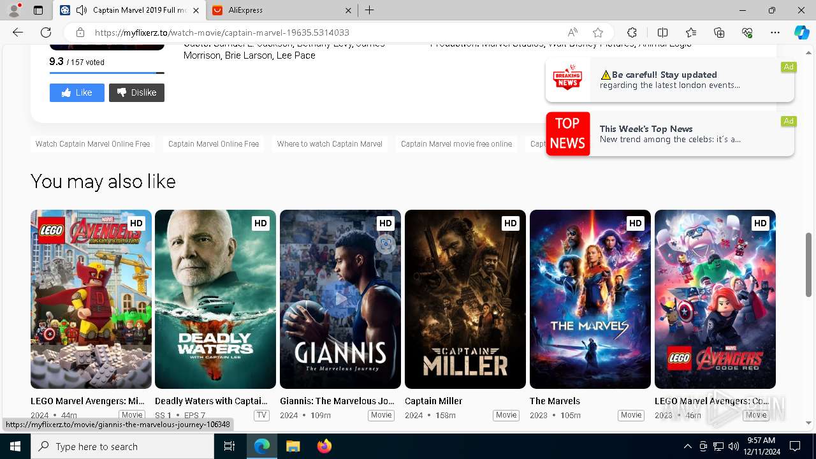
Task: Open the notification center
Action: (795, 446)
